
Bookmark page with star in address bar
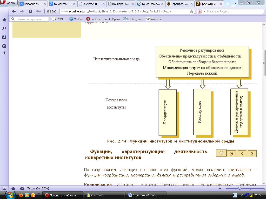click(x=192, y=11)
